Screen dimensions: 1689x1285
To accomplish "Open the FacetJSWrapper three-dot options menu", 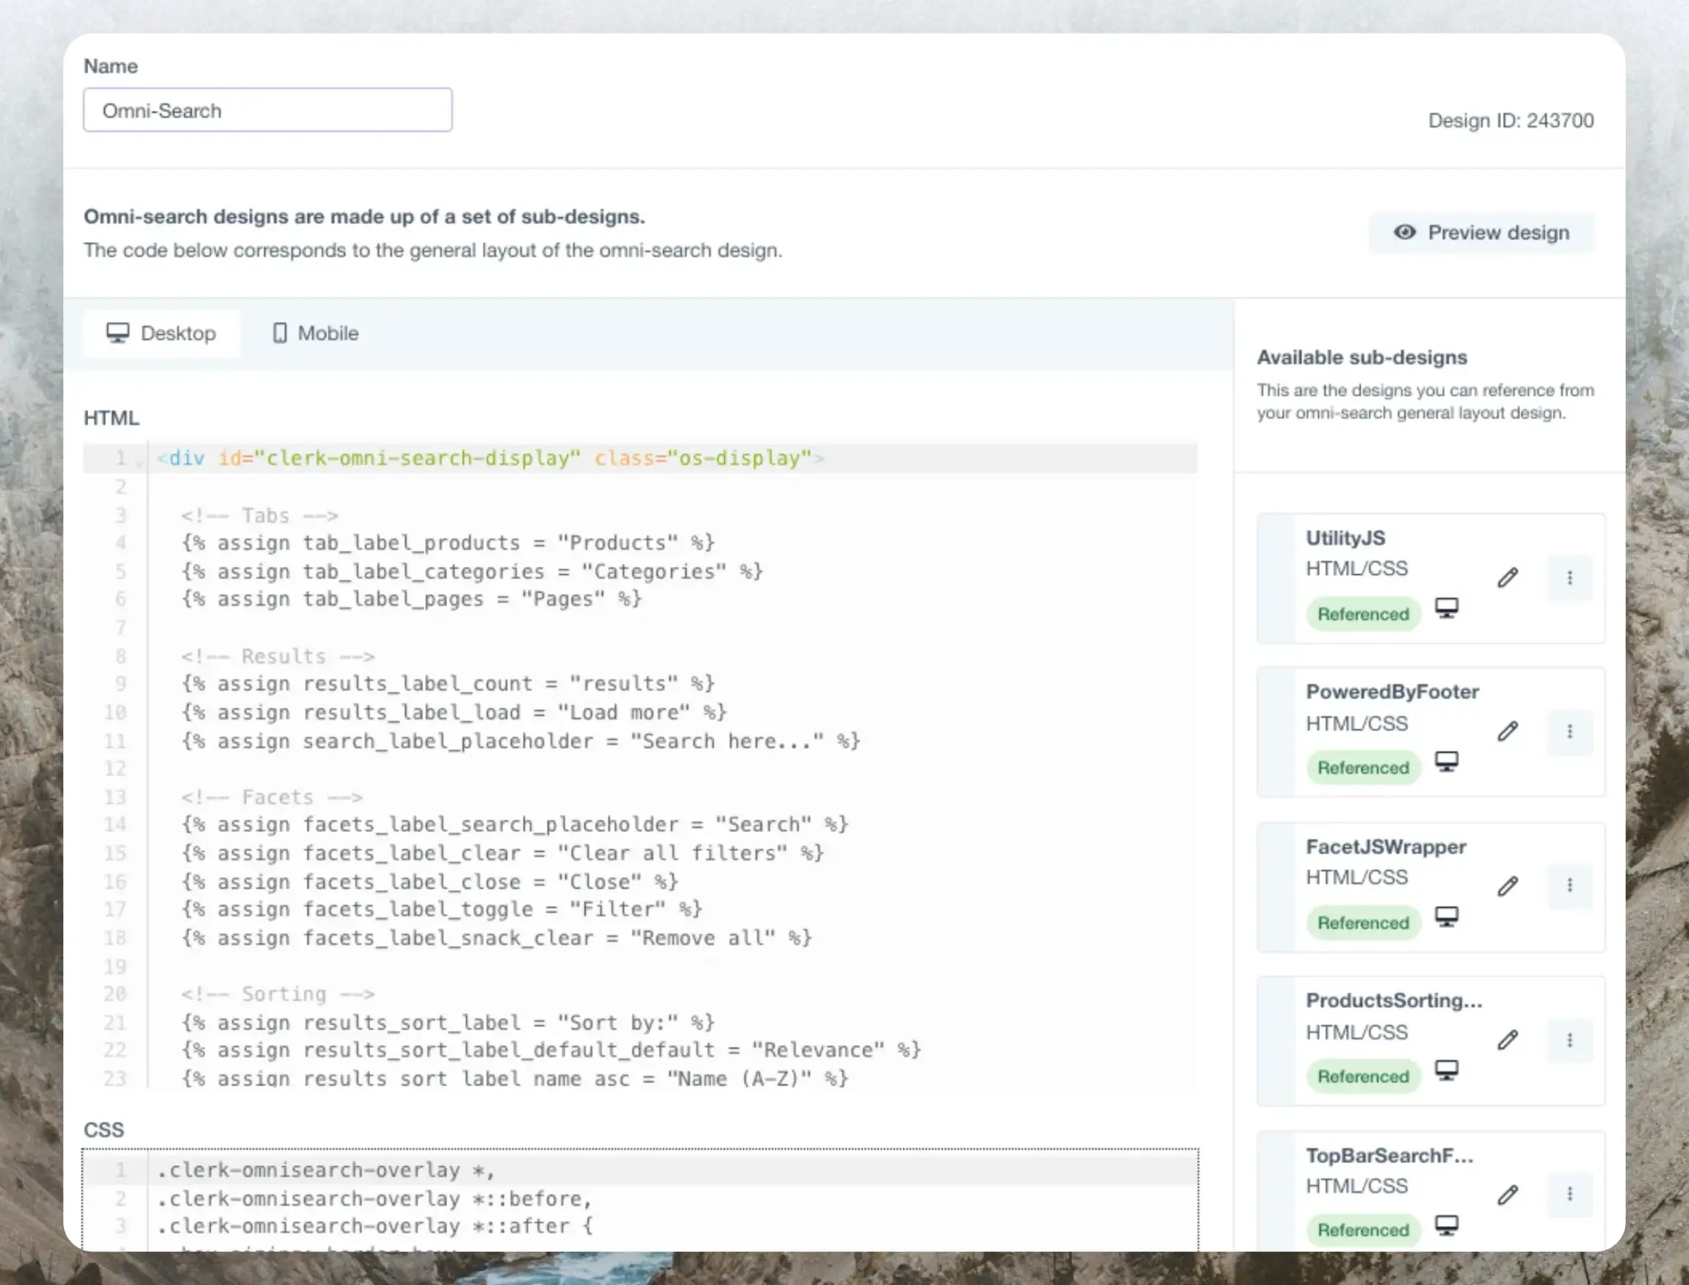I will click(x=1570, y=885).
